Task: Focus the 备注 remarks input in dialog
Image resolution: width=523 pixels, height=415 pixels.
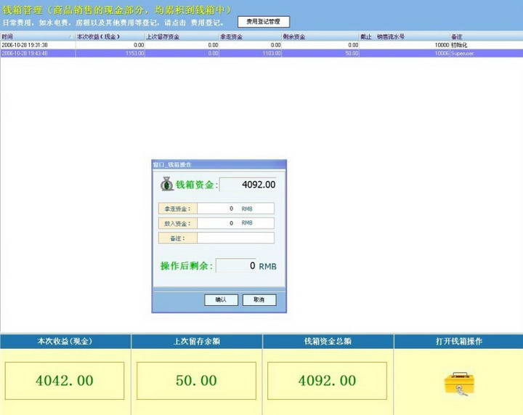Action: (235, 238)
